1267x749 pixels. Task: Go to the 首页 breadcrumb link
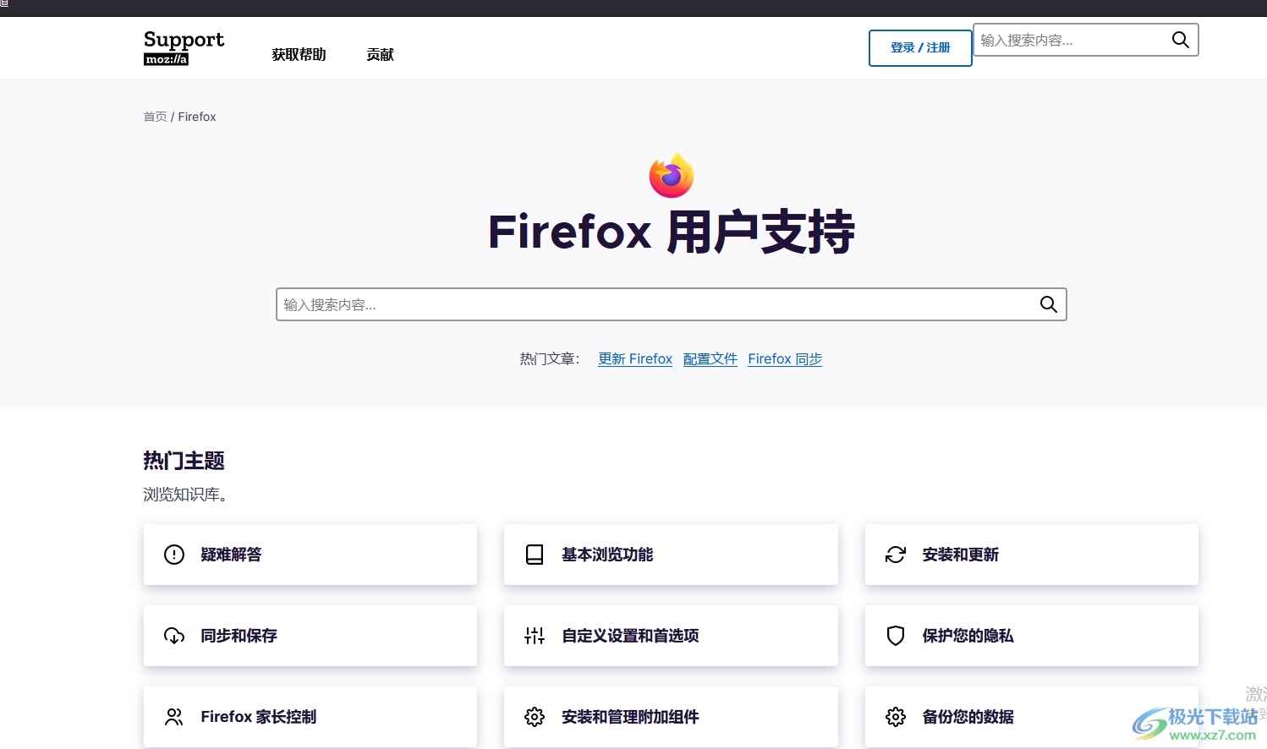click(155, 117)
